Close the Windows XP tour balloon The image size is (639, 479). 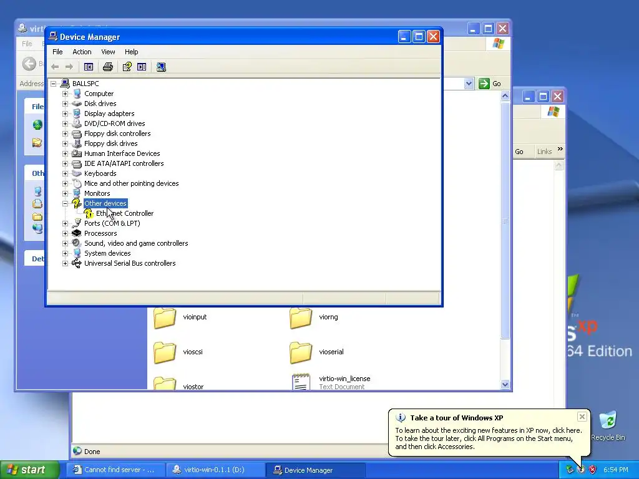click(582, 416)
